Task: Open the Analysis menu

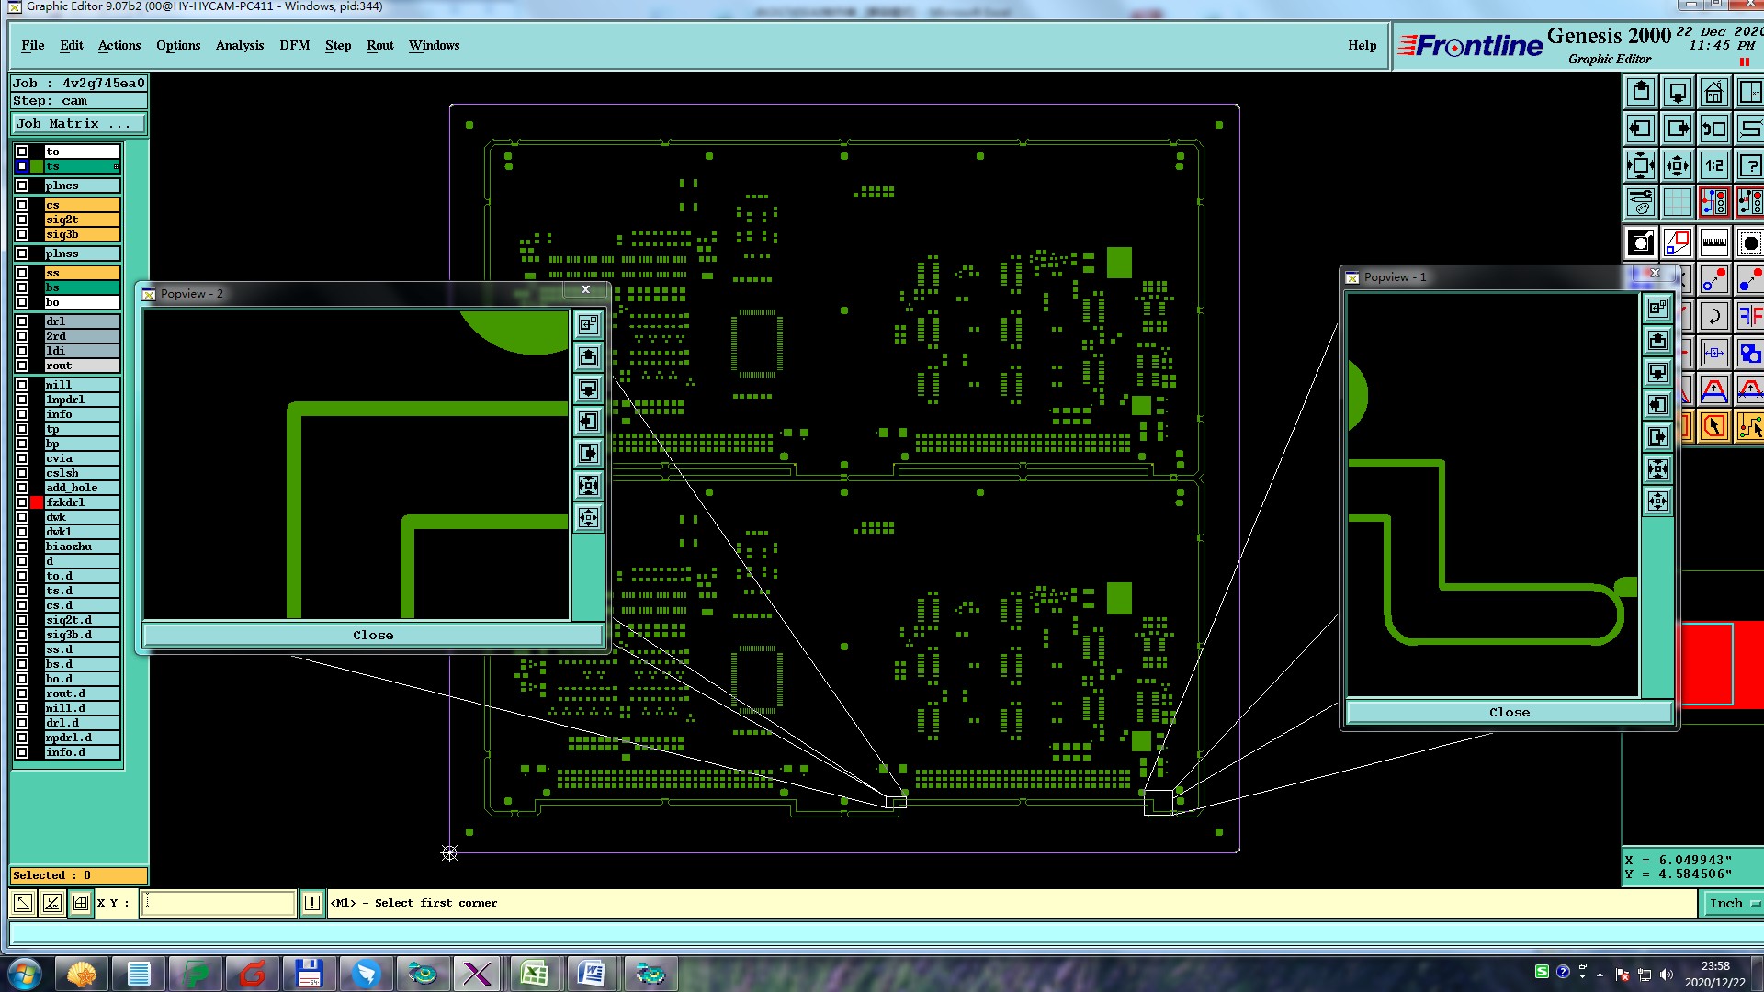Action: [239, 45]
